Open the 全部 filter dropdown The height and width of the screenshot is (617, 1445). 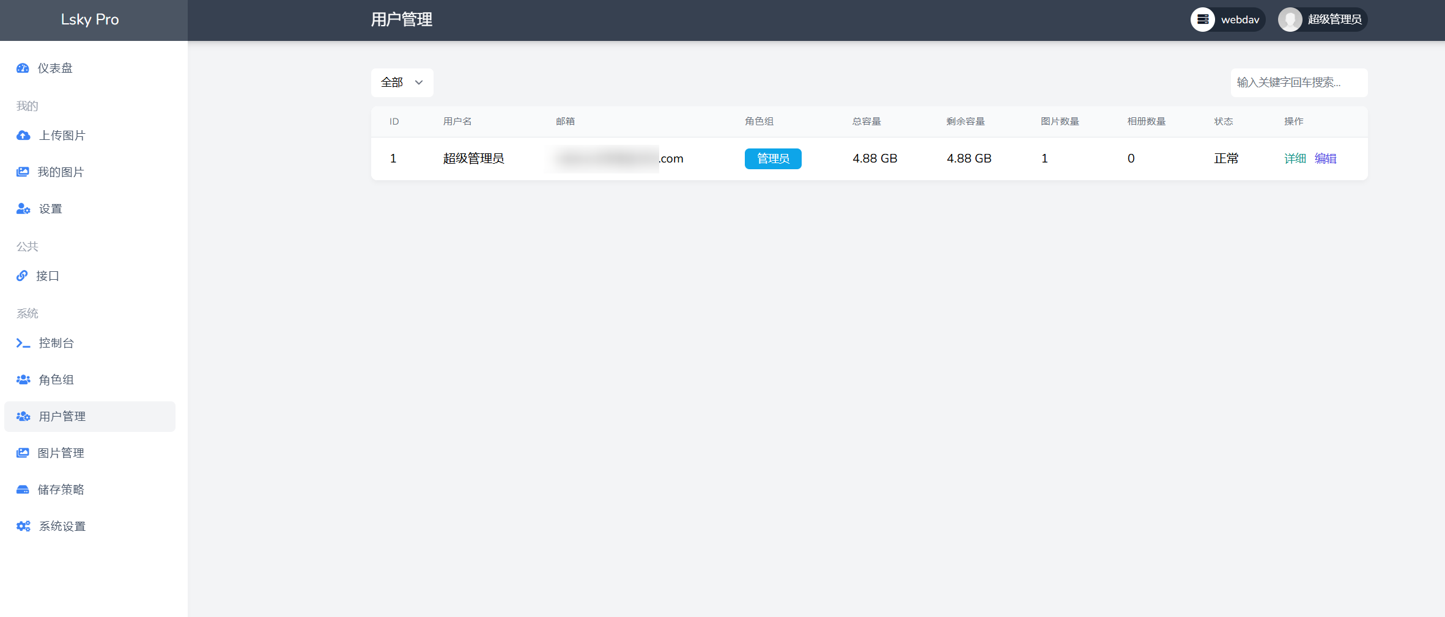(x=402, y=82)
